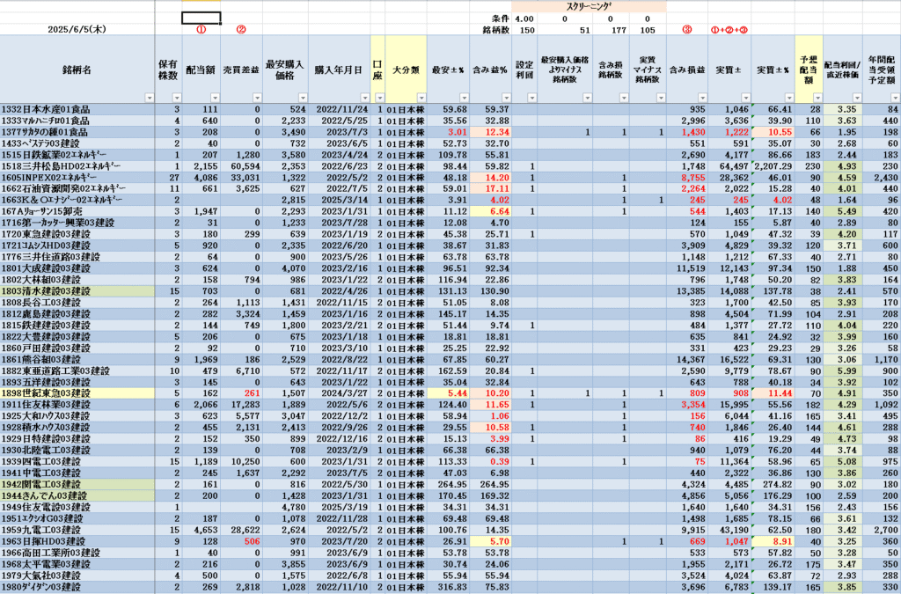Select the 1605INPEX02エネルギー name cell
The width and height of the screenshot is (901, 594).
[x=77, y=178]
